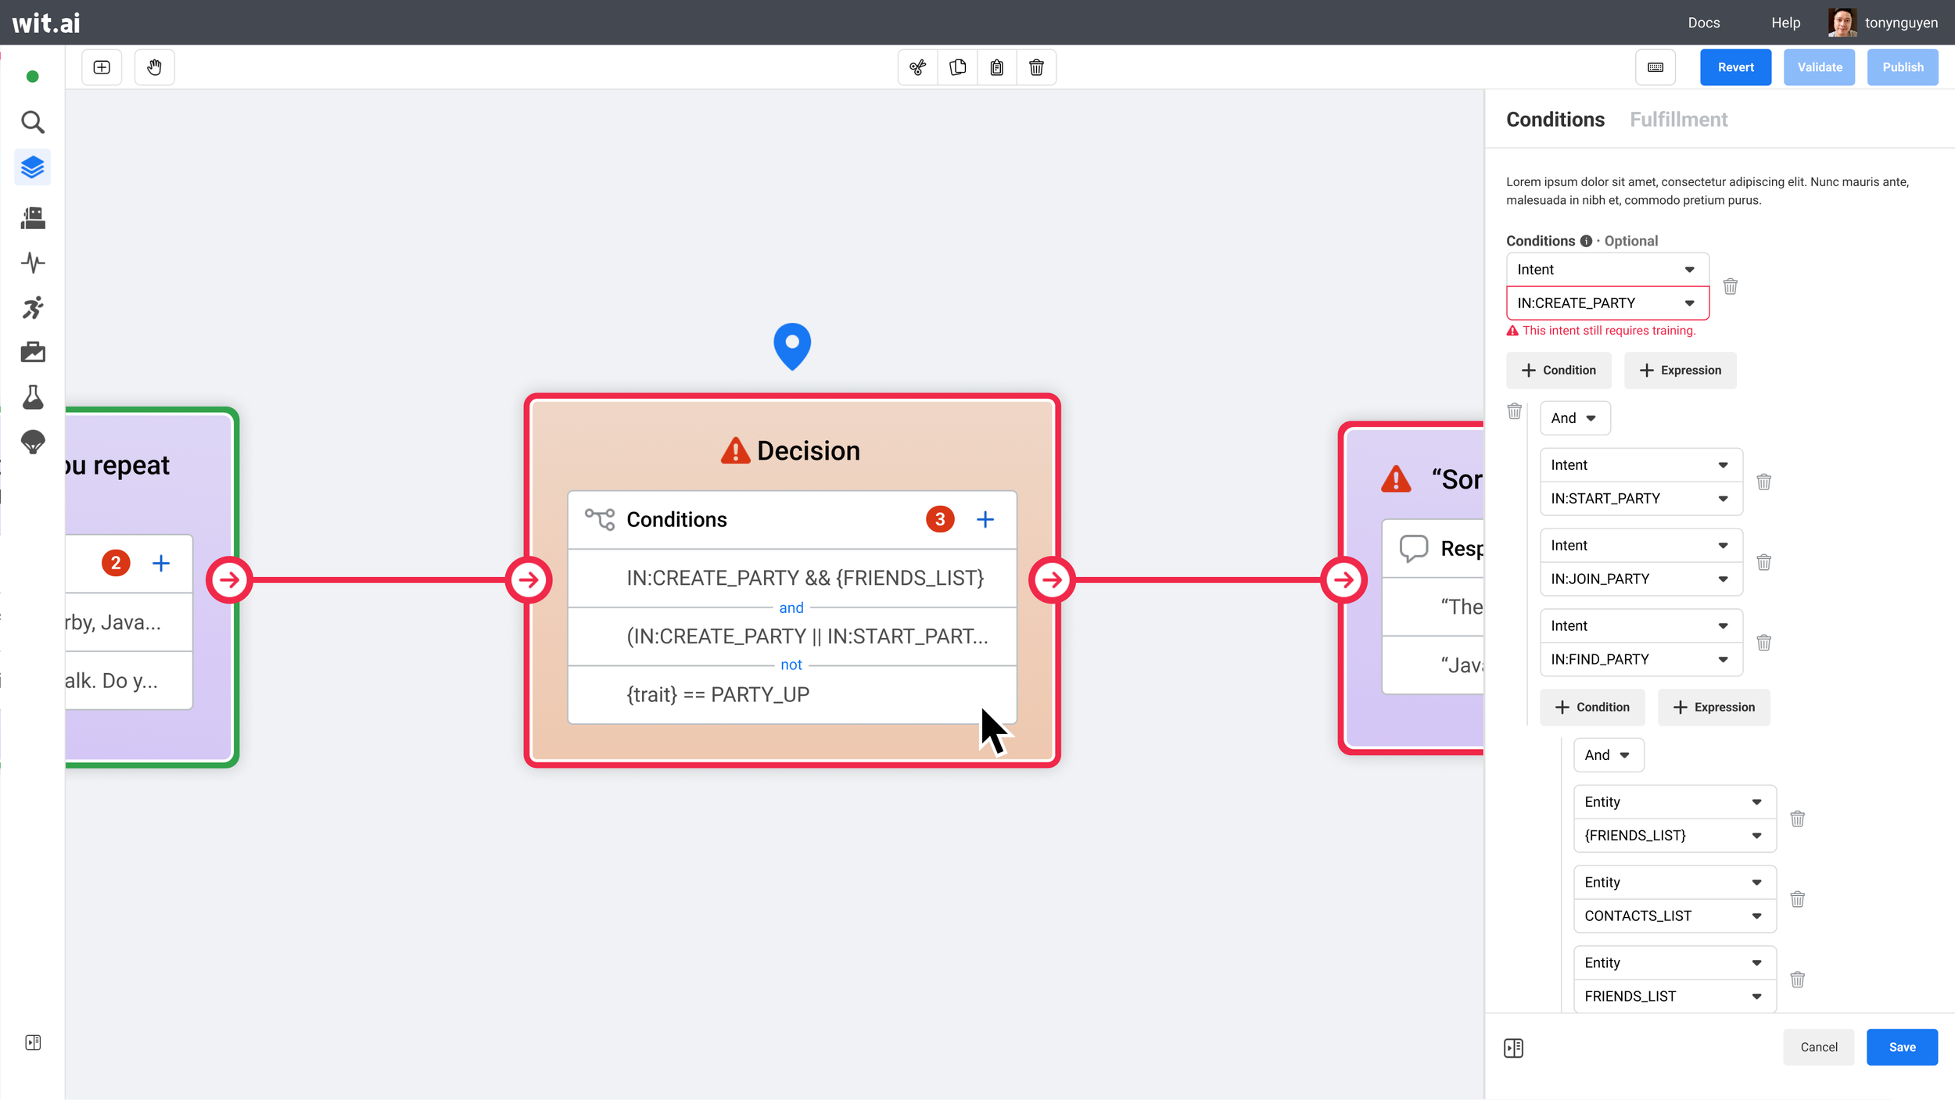Click the Save button

tap(1901, 1047)
